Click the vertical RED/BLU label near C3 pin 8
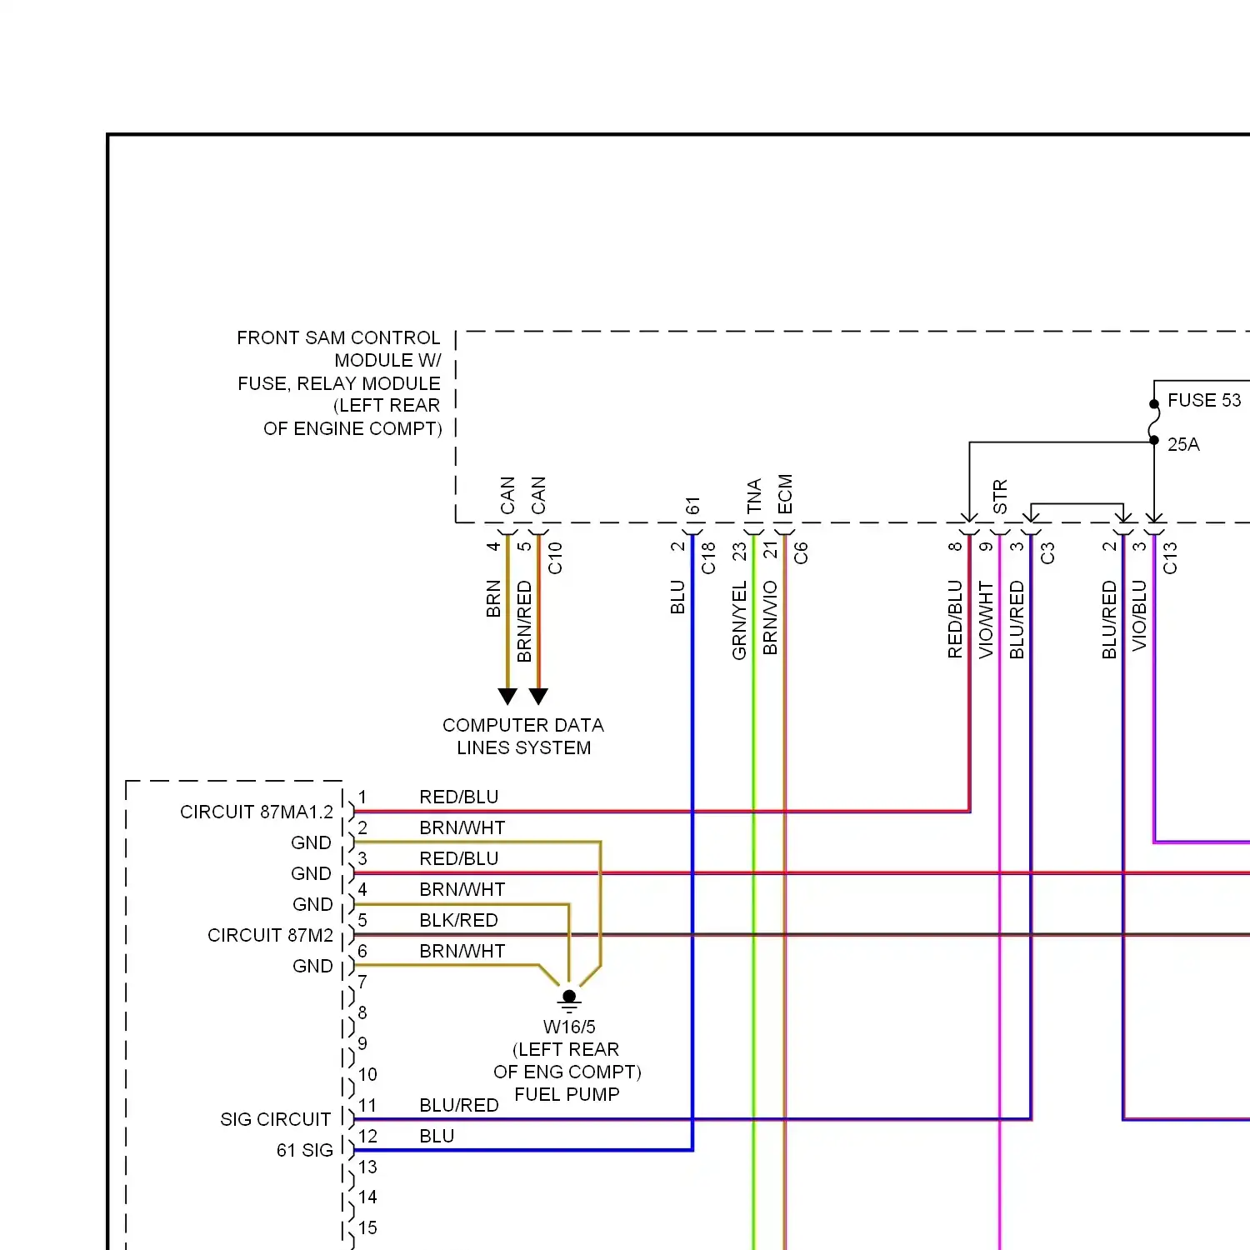1250x1250 pixels. tap(955, 620)
